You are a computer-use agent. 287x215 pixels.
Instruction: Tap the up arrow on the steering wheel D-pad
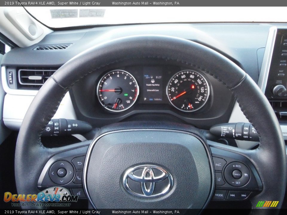pyautogui.click(x=62, y=164)
